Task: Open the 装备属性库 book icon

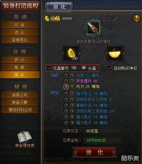Action: pos(25,136)
